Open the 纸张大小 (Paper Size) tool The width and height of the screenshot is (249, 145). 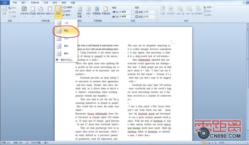click(x=50, y=11)
